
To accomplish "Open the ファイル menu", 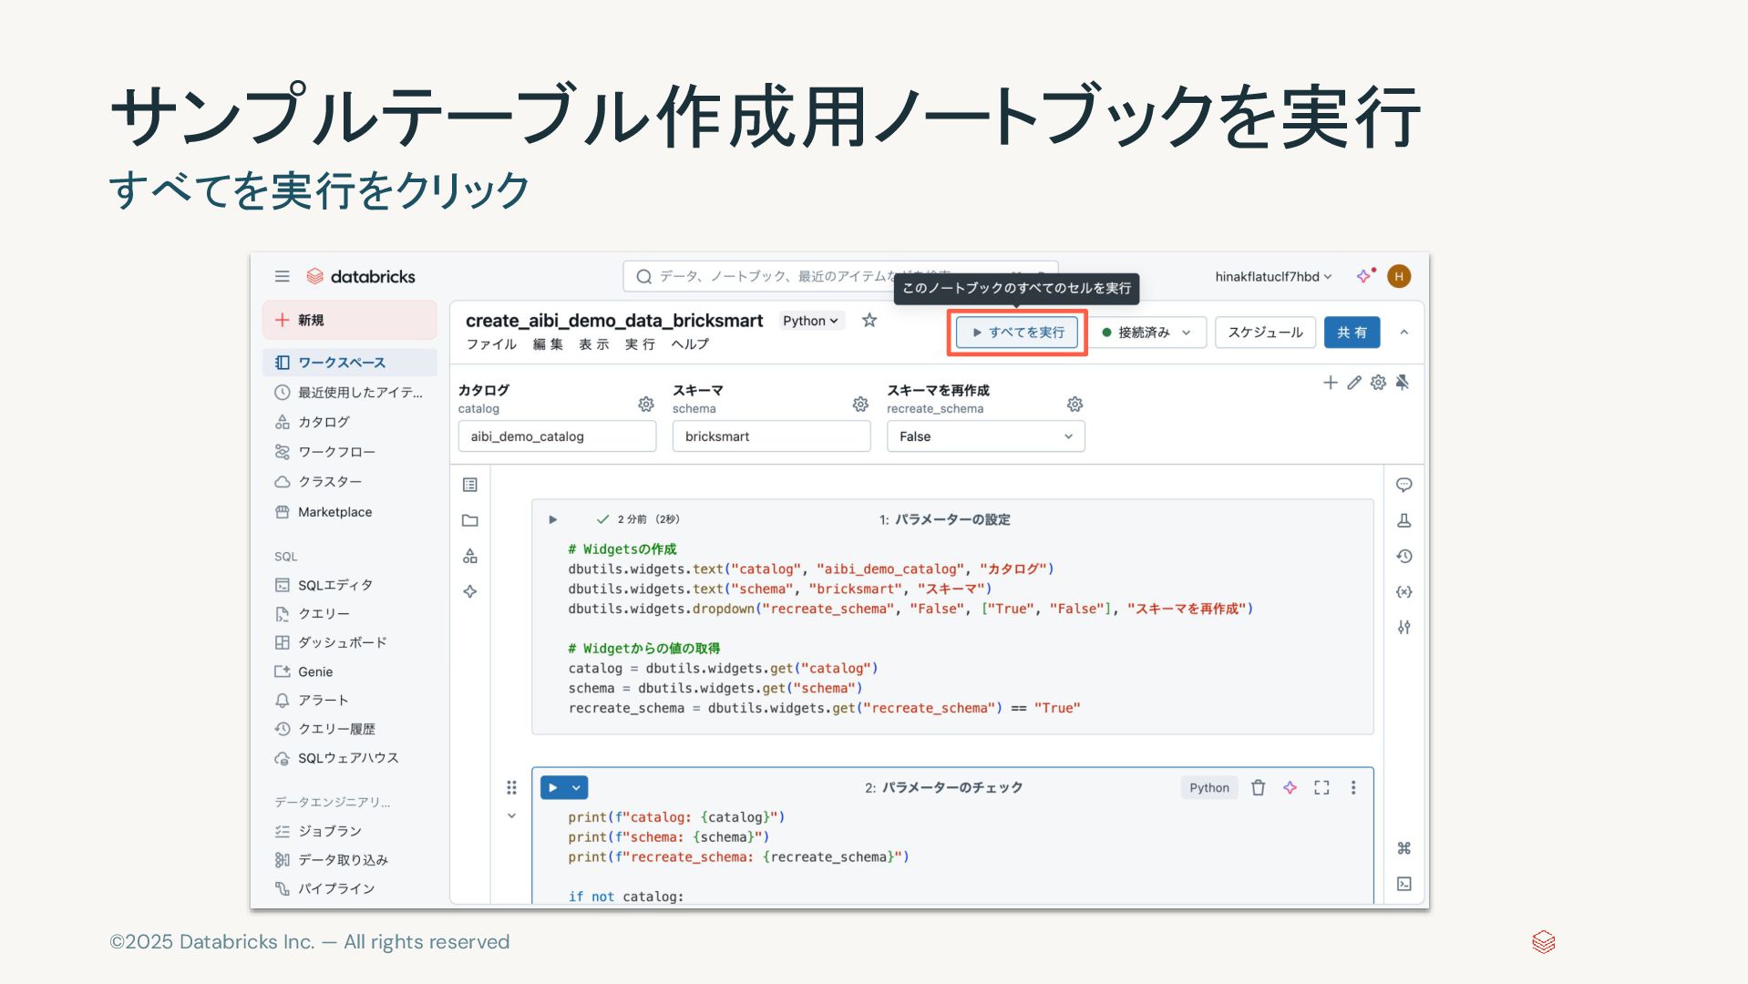I will [x=491, y=344].
